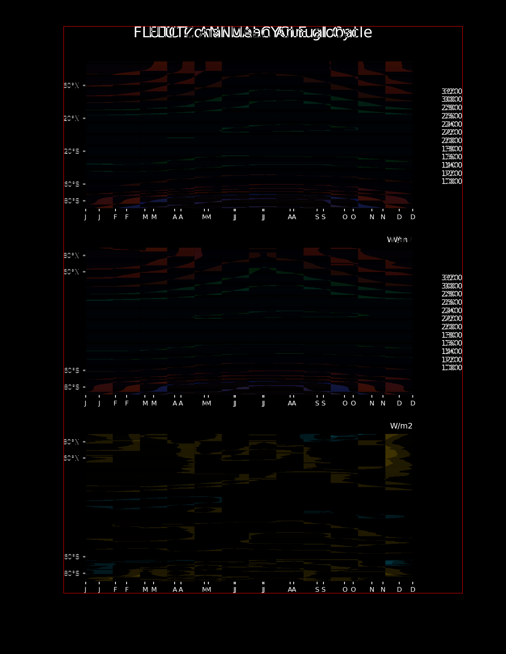Click the 80°S label in the yellow difference plot
This screenshot has height=654, width=506.
coord(71,574)
